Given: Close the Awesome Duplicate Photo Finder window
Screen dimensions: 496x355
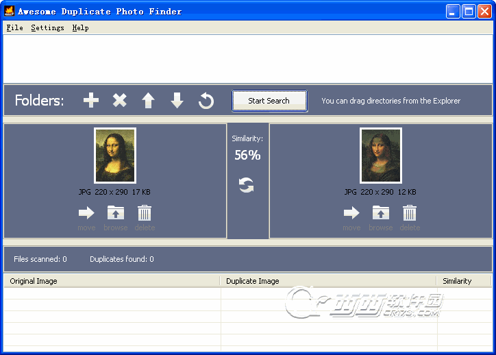Looking at the screenshot, I should pos(484,12).
